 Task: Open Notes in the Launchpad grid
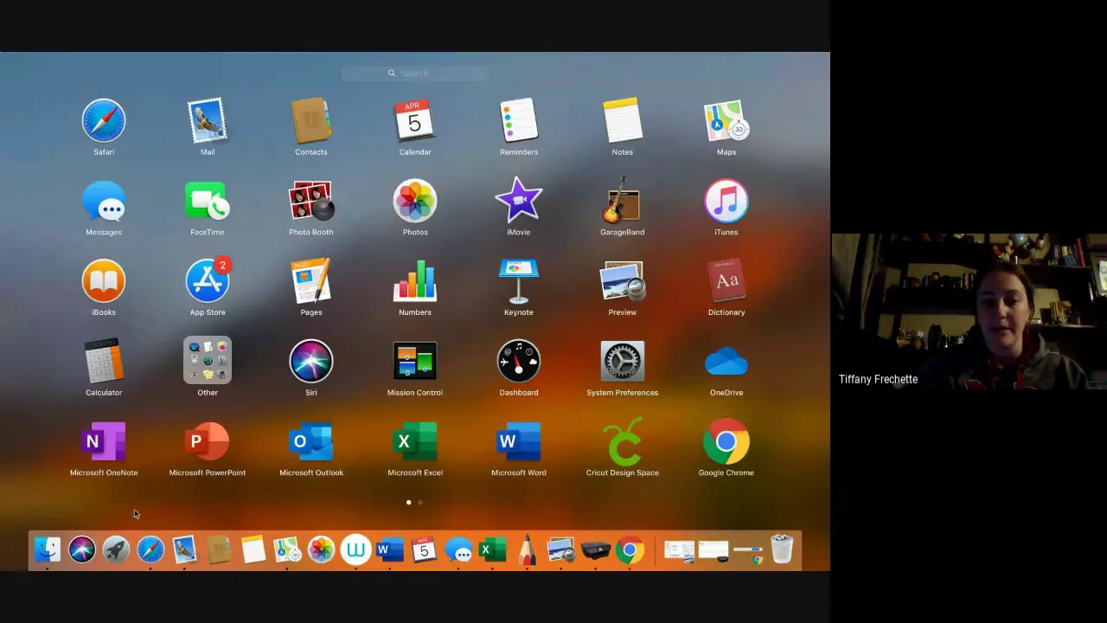coord(623,121)
